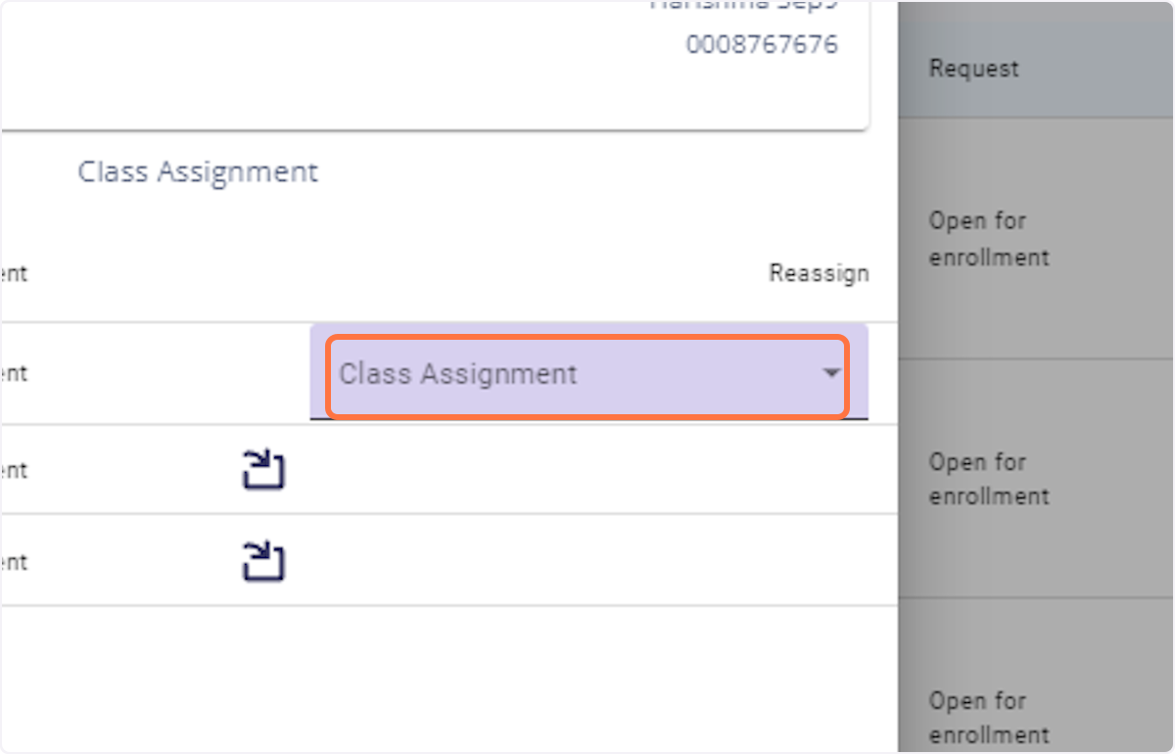Click the reassign symbol above the bottom row divider

pos(262,560)
